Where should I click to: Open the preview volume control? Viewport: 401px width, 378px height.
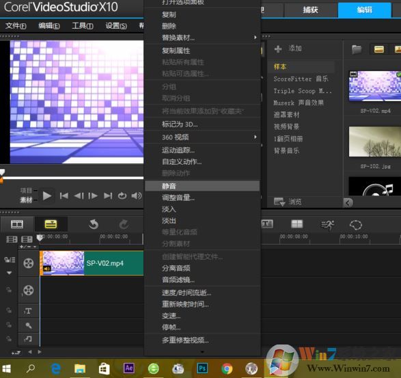click(137, 195)
